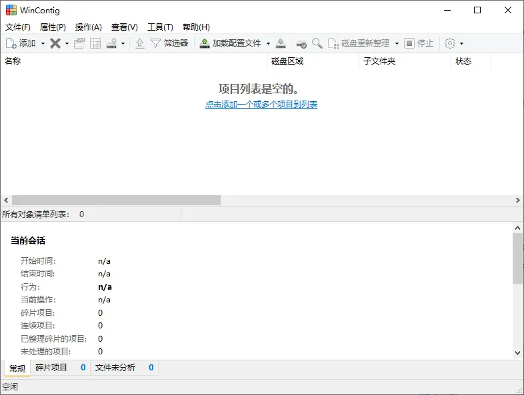This screenshot has height=395, width=524.
Task: Open the 文件(F) menu
Action: click(x=18, y=27)
